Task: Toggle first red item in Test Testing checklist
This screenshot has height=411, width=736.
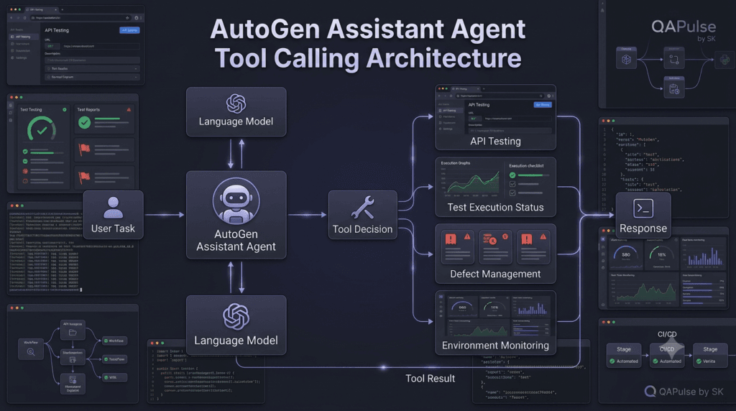Action: tap(25, 171)
